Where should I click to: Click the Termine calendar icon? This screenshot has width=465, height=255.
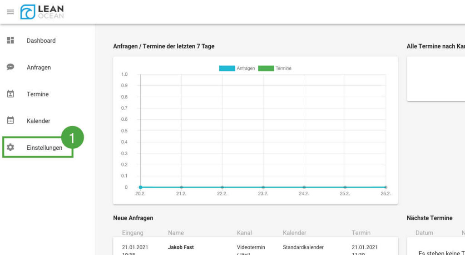10,94
